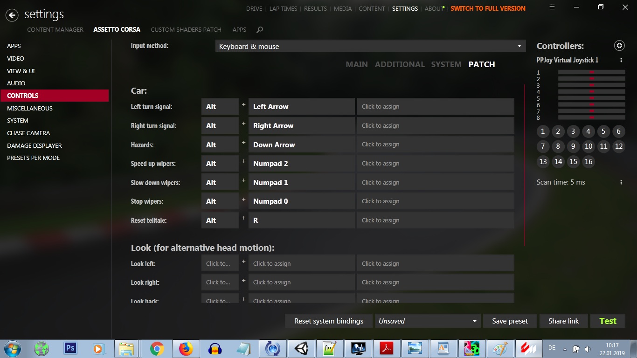Click the Share link button
This screenshot has height=358, width=637.
(563, 321)
